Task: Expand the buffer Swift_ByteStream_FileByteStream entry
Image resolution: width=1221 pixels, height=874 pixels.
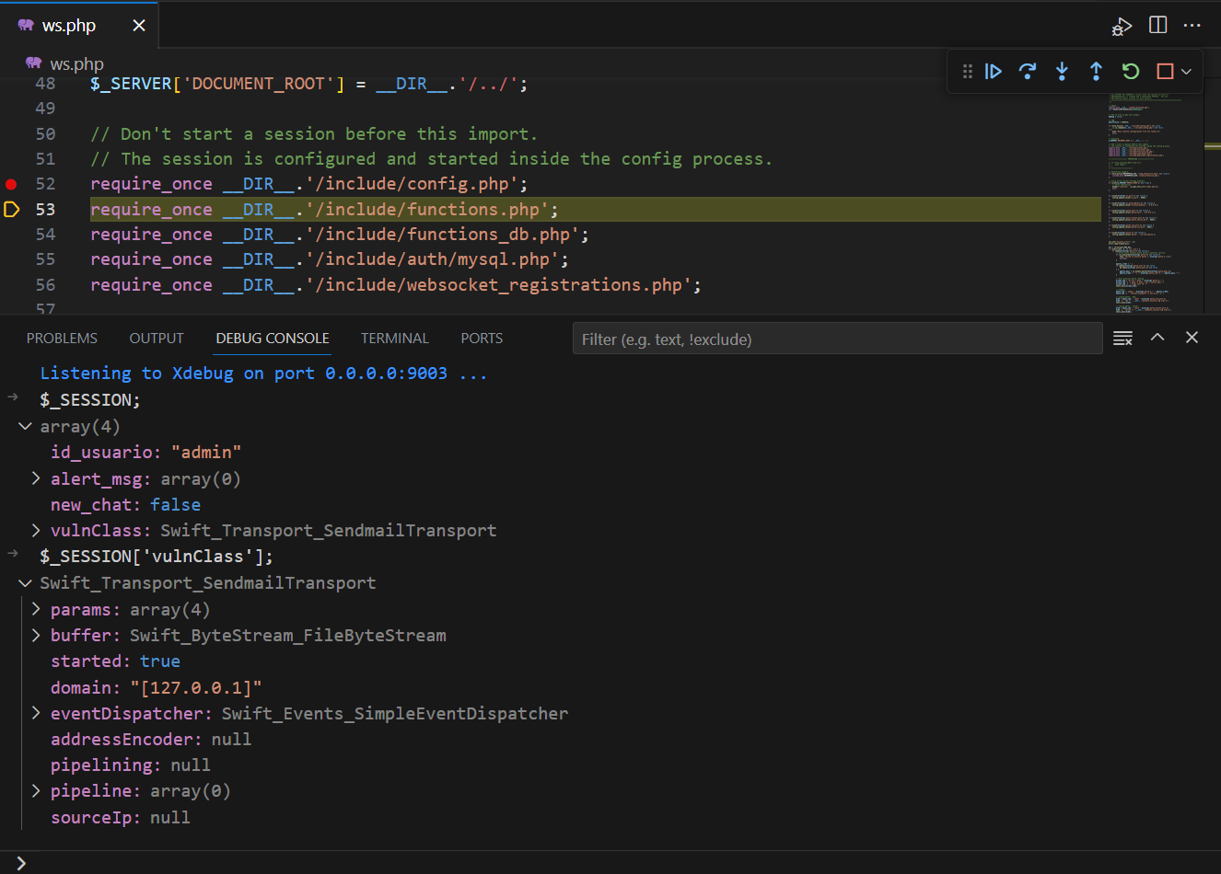Action: 36,635
